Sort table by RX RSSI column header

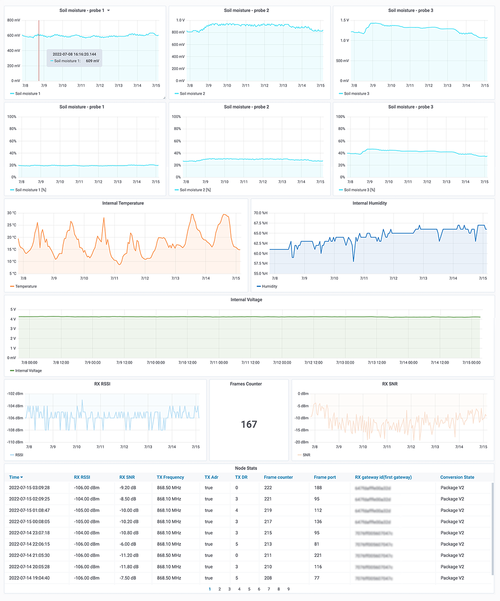82,477
